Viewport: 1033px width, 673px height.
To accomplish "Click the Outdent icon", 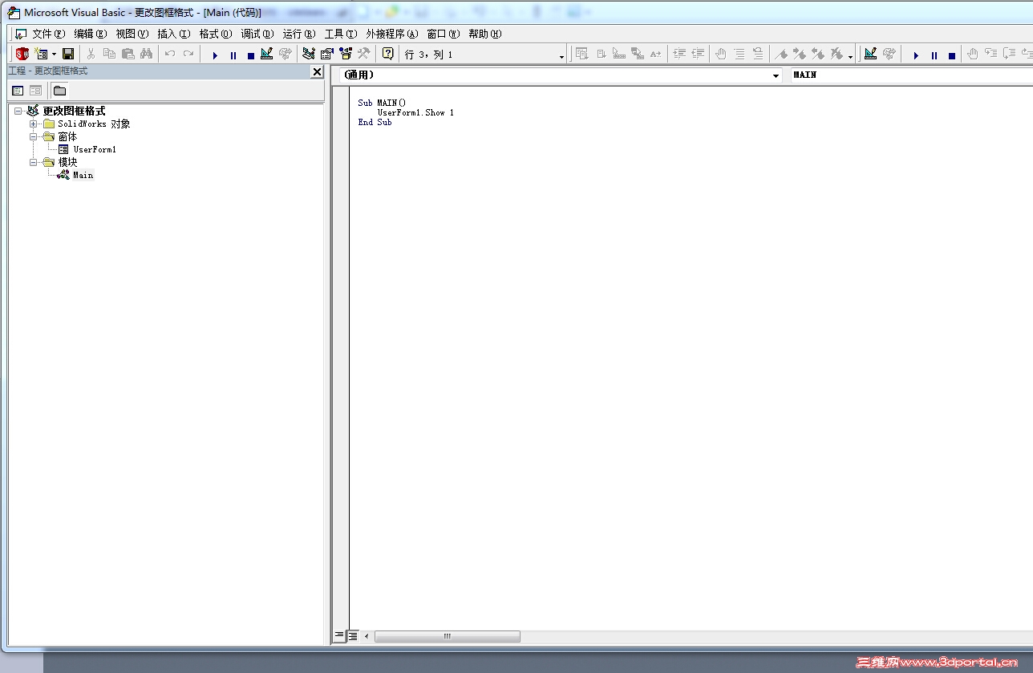I will tap(698, 54).
